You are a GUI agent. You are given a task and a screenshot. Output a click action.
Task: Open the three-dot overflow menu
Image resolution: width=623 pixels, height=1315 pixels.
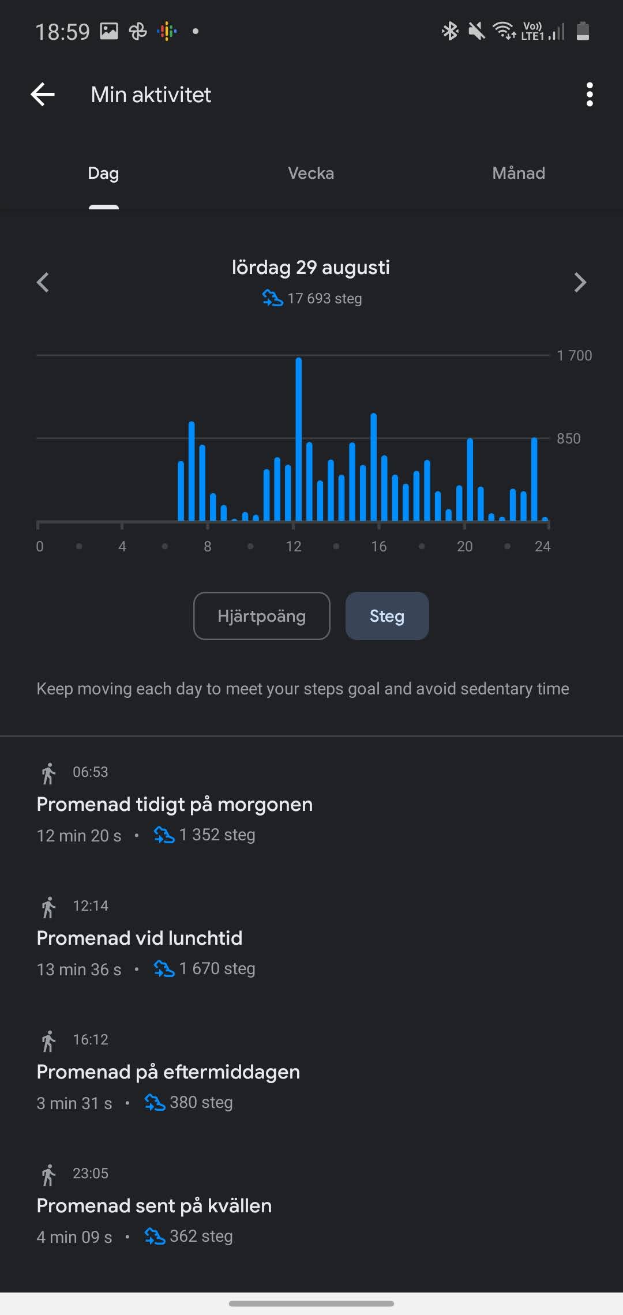tap(589, 95)
